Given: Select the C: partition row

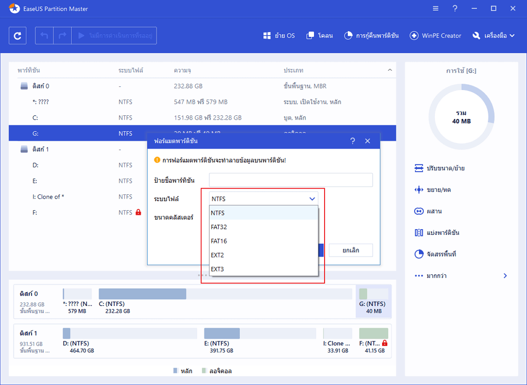Looking at the screenshot, I should 202,117.
